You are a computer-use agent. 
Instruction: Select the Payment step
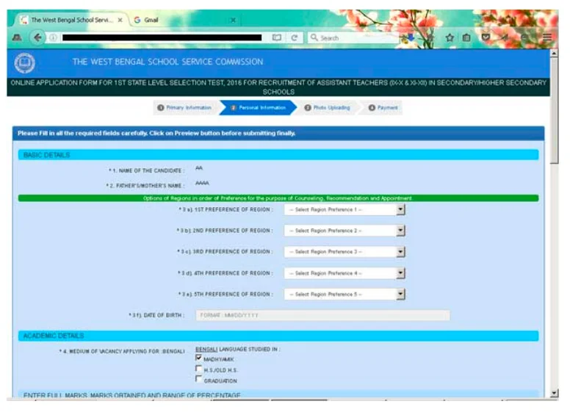[x=383, y=108]
